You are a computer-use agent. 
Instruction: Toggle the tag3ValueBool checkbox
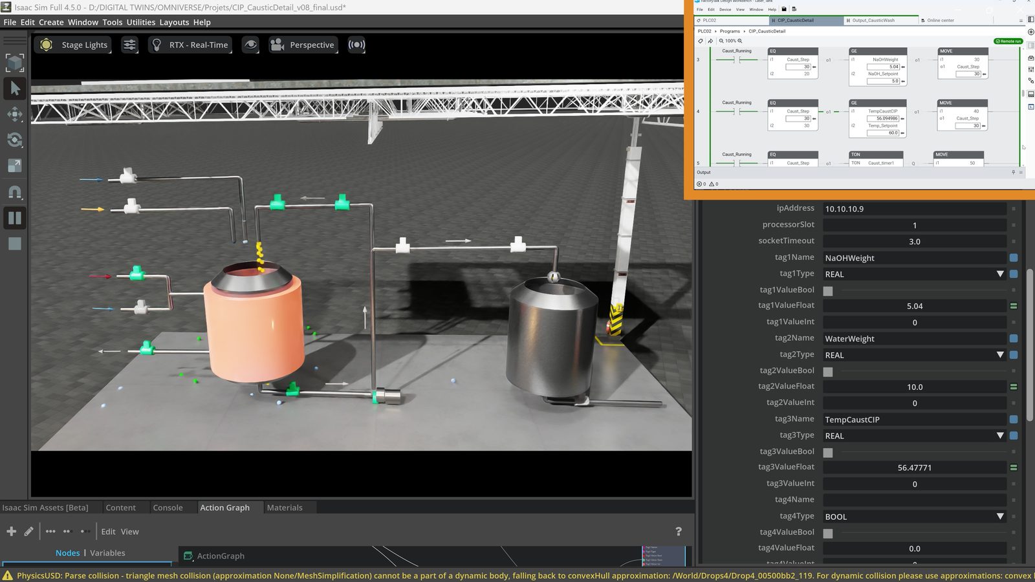828,453
